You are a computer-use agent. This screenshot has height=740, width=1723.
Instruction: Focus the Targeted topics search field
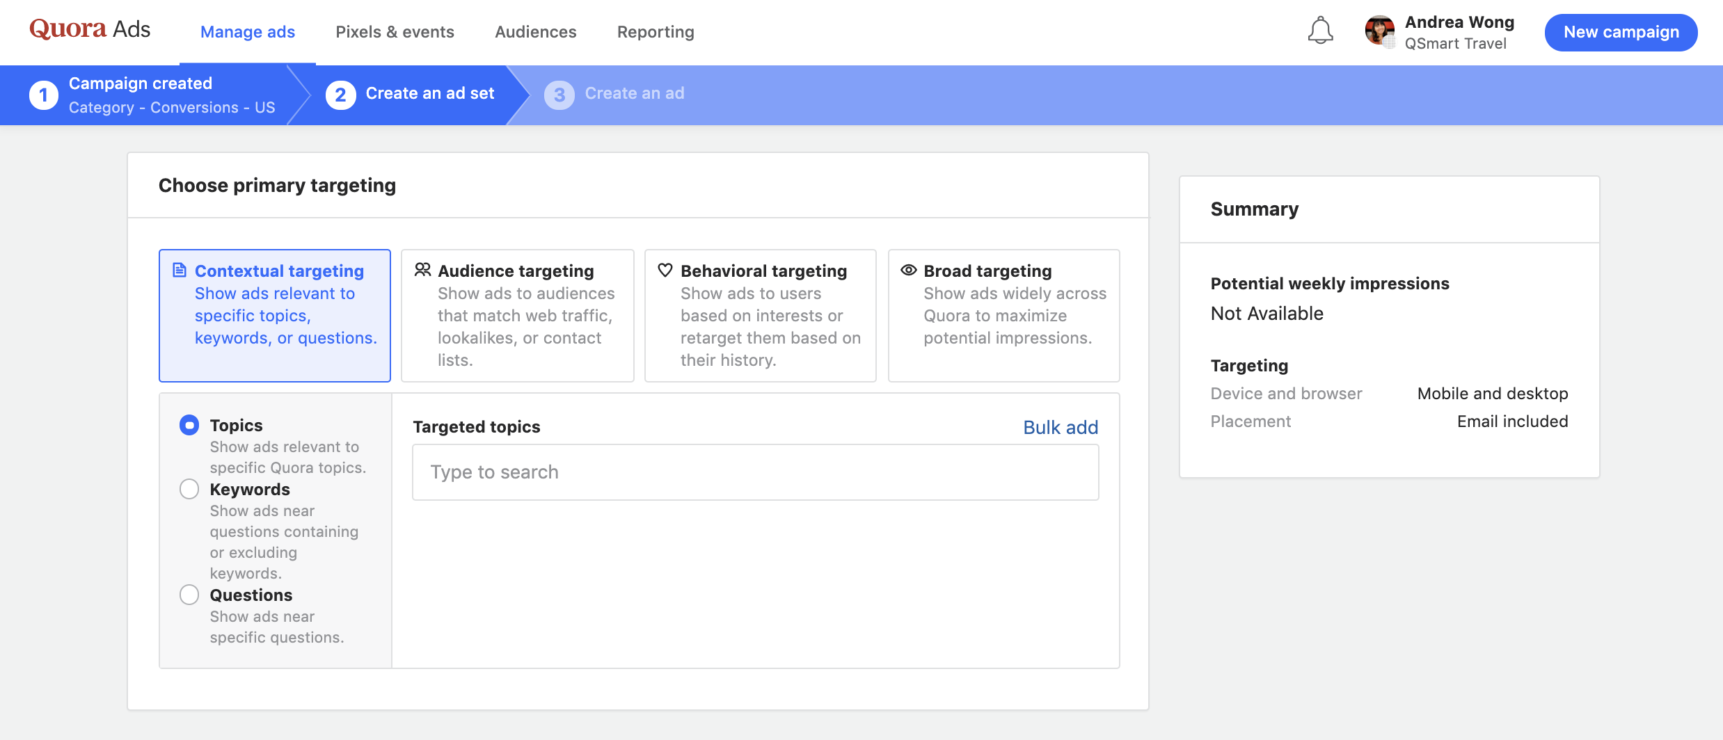[x=755, y=472]
